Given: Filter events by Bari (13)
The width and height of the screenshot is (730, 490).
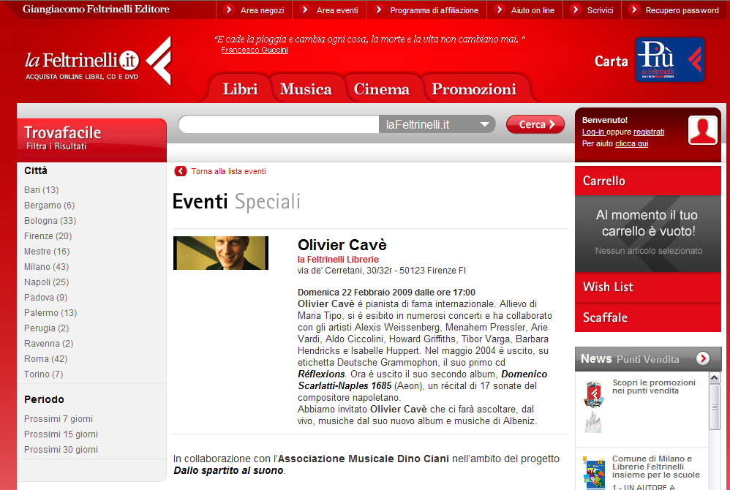Looking at the screenshot, I should [x=42, y=190].
